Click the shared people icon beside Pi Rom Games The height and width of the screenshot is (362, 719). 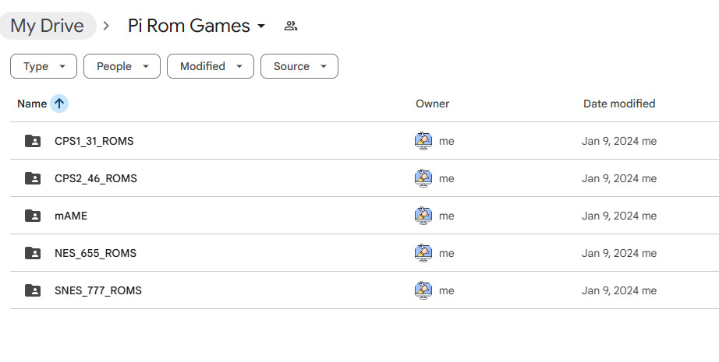point(291,26)
